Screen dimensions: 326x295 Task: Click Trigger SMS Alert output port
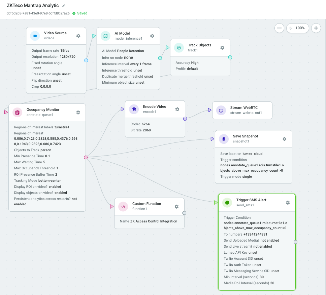pos(295,242)
